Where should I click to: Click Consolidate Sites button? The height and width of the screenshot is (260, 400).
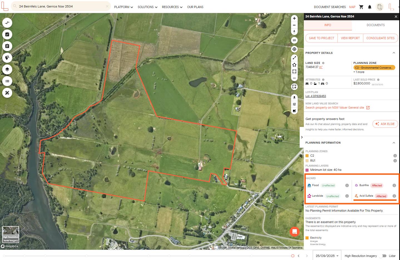coord(380,38)
